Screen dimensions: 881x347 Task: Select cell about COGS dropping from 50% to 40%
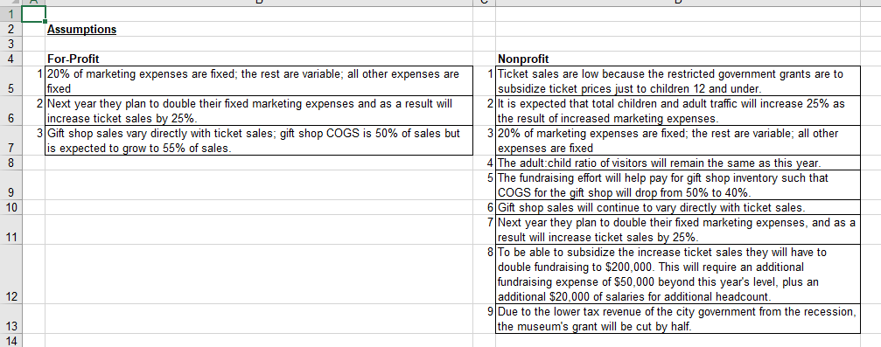(x=678, y=184)
